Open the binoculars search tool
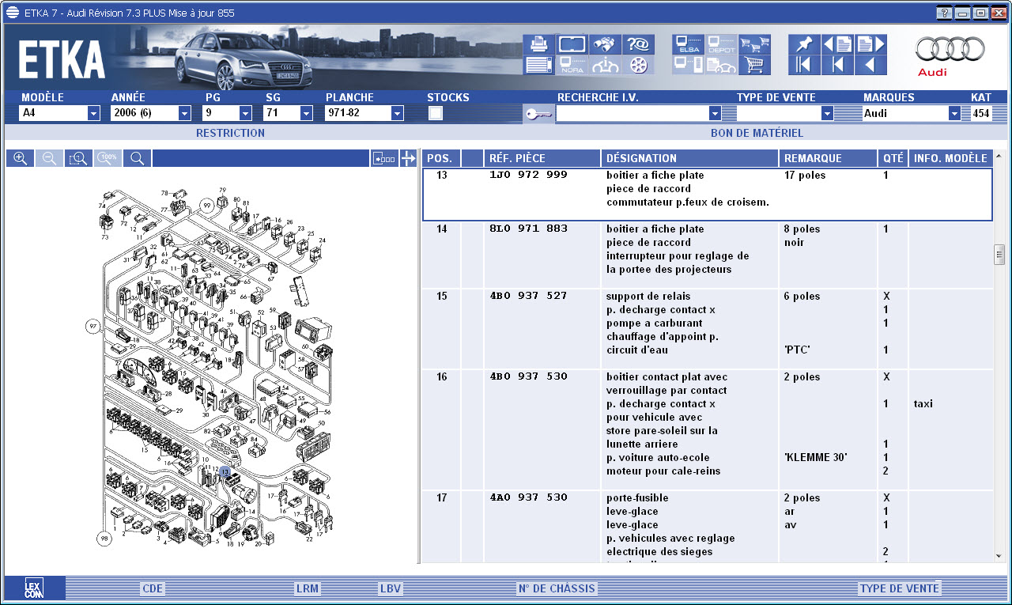Screen dimensions: 1012x605 [x=604, y=44]
